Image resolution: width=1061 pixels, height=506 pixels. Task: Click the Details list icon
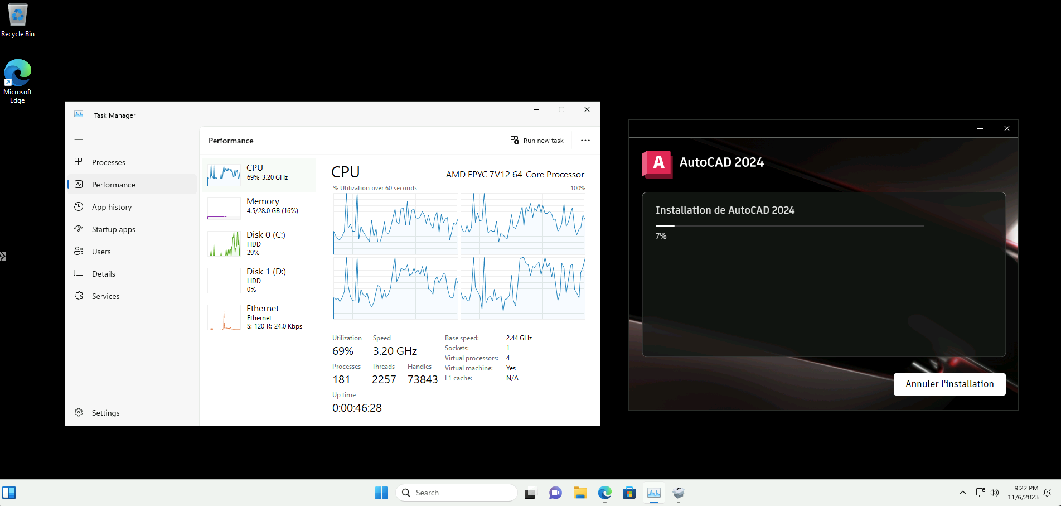click(79, 273)
